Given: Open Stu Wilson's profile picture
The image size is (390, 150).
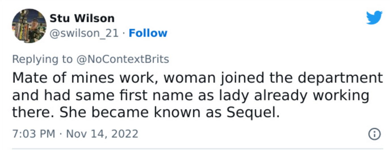Looking at the screenshot, I should [29, 26].
